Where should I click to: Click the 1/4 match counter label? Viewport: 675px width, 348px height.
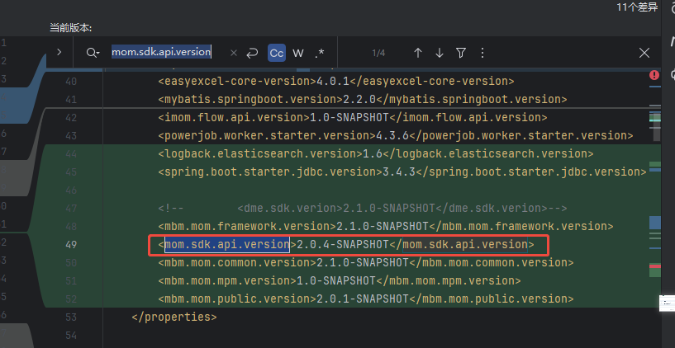click(378, 53)
